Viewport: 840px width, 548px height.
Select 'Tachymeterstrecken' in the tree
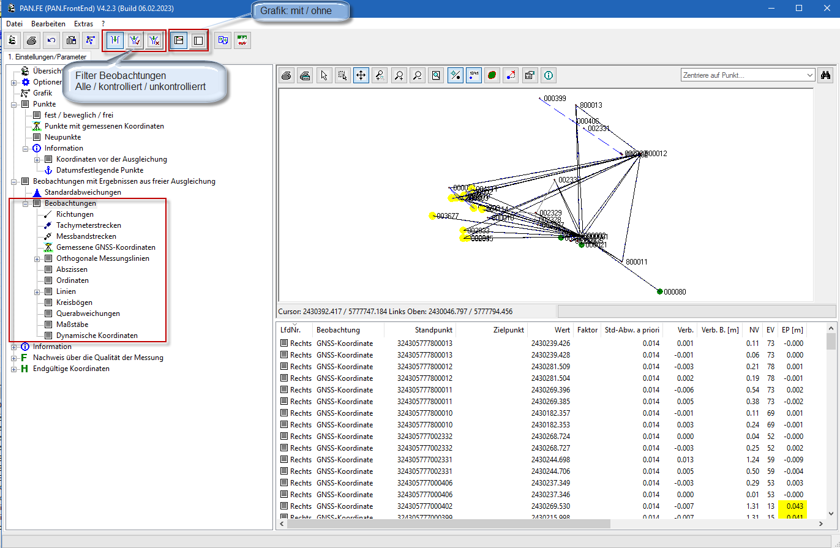88,225
